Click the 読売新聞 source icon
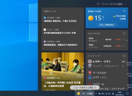132x96 pixels. 45,42
